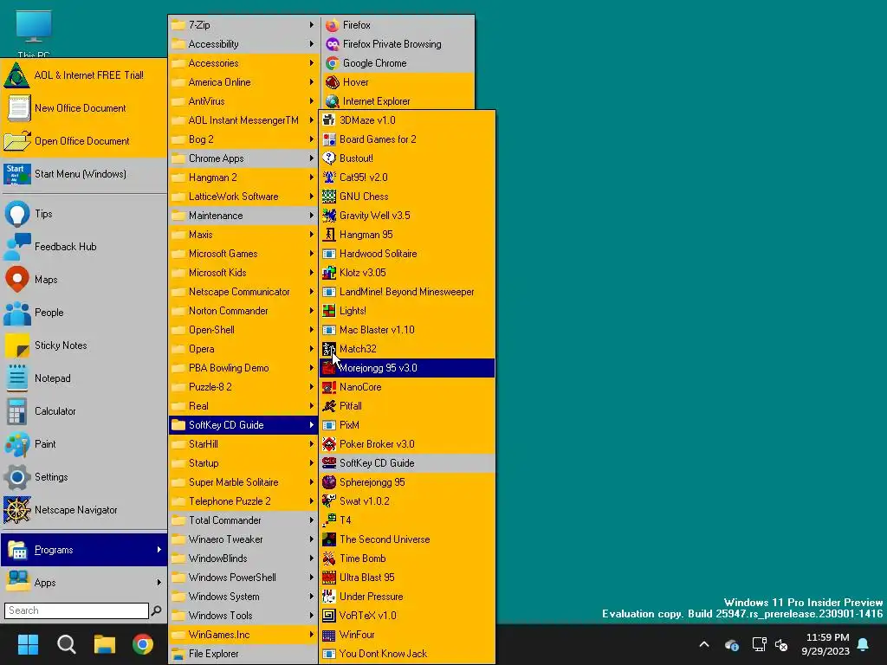Screen dimensions: 887x665
Task: Open Start Menu (Windows) entry
Action: 84,173
